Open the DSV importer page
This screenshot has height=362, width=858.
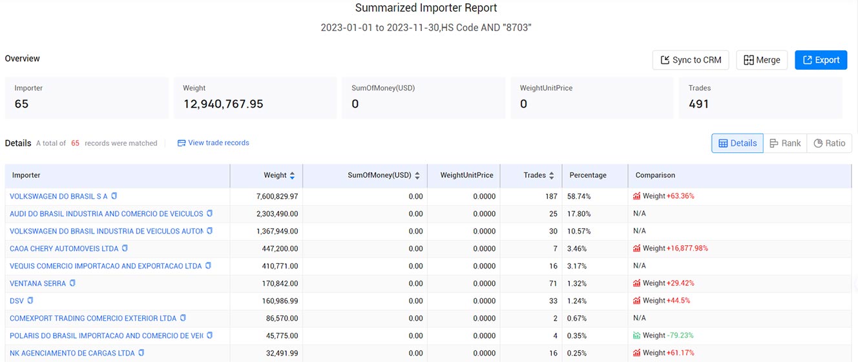pos(17,301)
